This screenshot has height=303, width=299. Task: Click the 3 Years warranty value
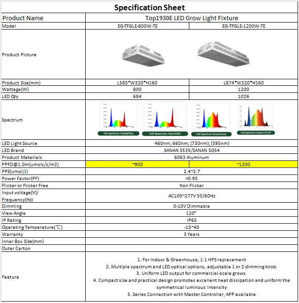click(x=191, y=234)
